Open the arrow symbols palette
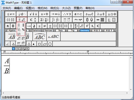134x100 pixels. click(56, 14)
